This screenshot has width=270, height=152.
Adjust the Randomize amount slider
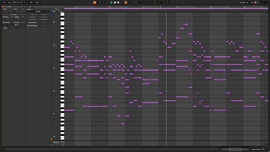point(44,22)
